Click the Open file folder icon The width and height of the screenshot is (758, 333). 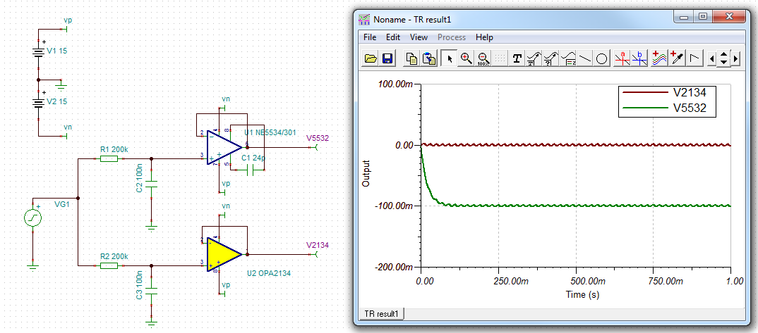[x=371, y=58]
